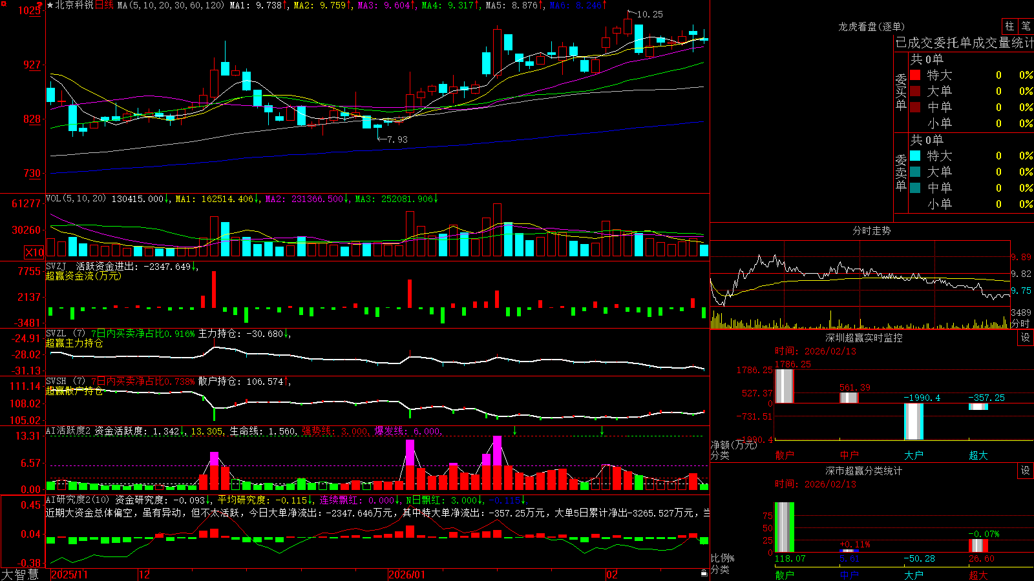Image resolution: width=1034 pixels, height=581 pixels.
Task: Click the red 特大 swatch under 委买单
Action: coord(915,75)
